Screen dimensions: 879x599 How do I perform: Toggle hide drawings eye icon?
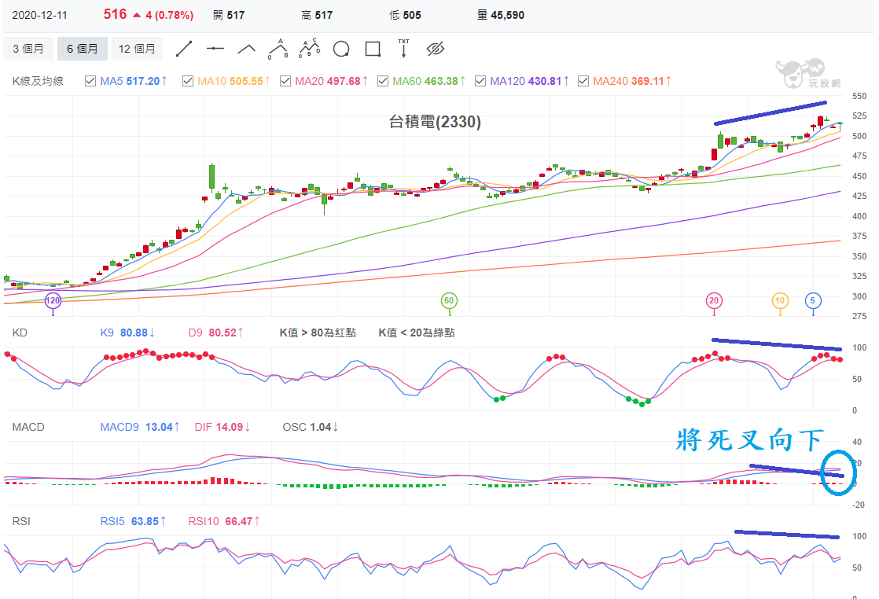click(x=435, y=49)
